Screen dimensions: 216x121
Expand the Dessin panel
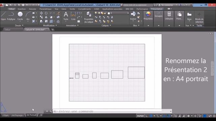click(x=19, y=26)
